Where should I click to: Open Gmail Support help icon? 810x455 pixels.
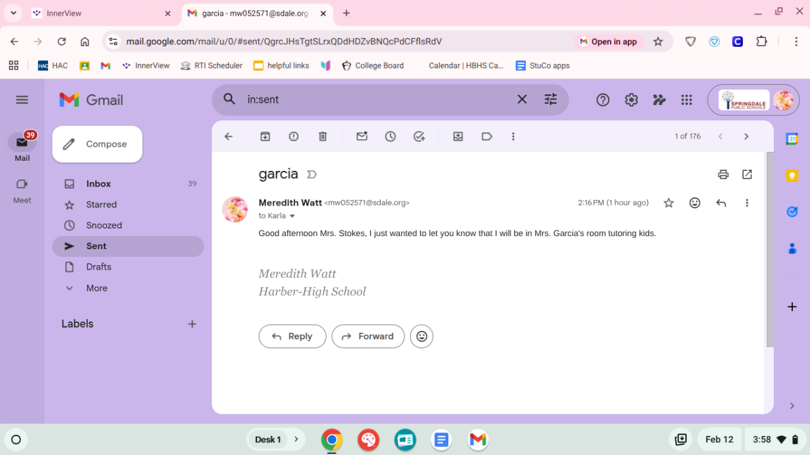pos(603,100)
